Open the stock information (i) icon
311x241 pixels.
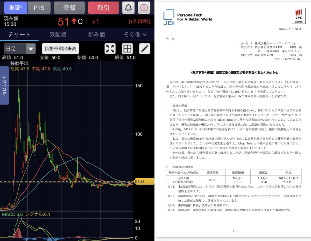[x=144, y=8]
